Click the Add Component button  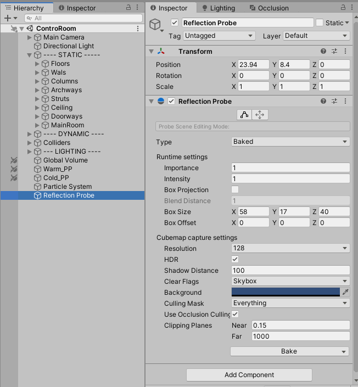click(x=249, y=375)
